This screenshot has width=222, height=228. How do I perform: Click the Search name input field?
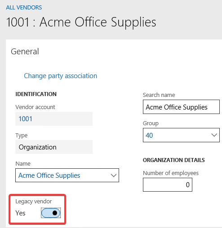point(181,107)
